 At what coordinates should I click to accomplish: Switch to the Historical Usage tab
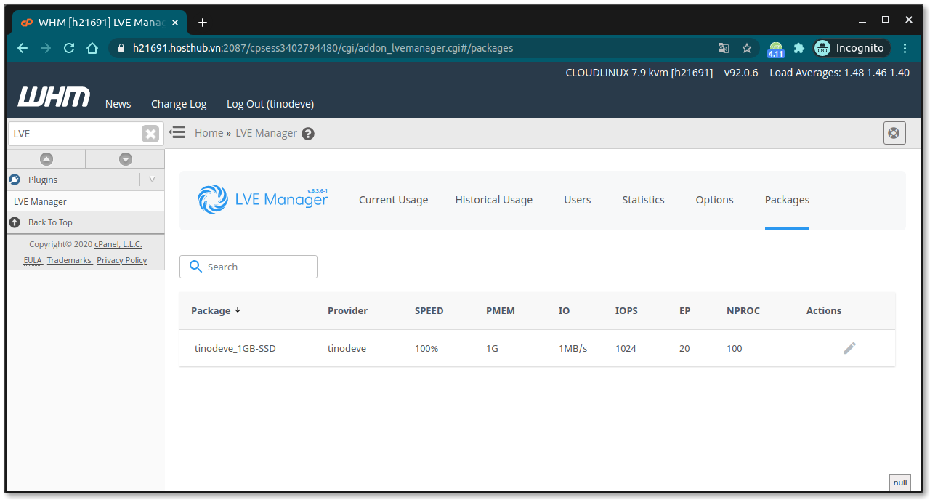(494, 200)
